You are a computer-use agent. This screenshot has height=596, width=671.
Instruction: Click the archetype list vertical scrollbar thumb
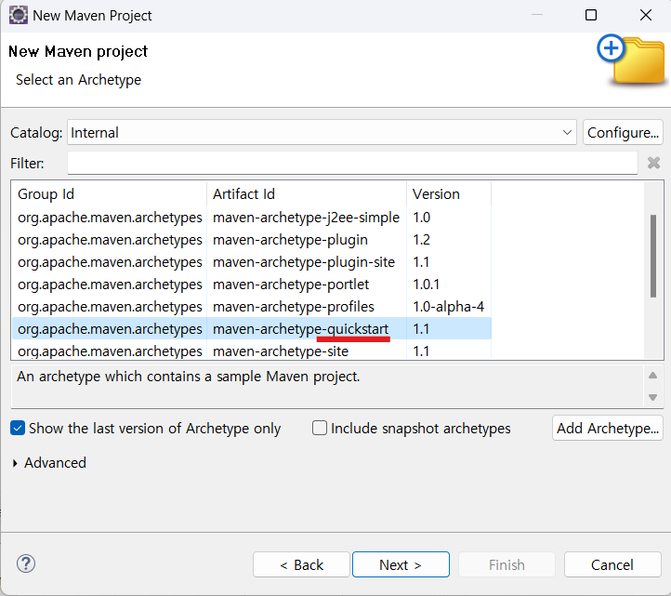(653, 256)
